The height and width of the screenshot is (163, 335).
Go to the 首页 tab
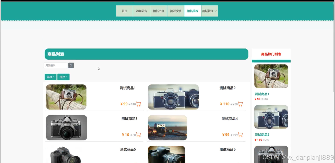(x=124, y=11)
